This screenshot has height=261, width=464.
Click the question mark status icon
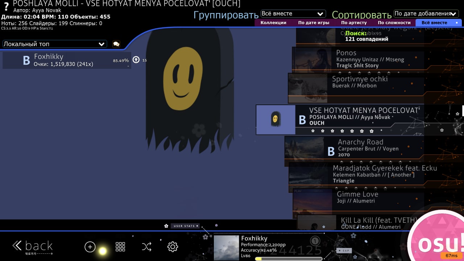click(x=6, y=7)
